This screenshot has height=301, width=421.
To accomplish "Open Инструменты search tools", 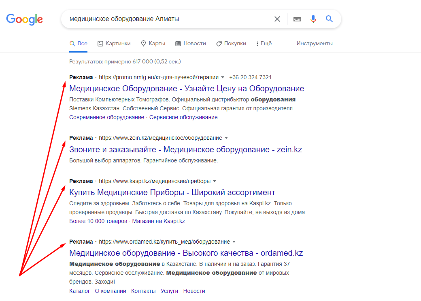I will [315, 43].
